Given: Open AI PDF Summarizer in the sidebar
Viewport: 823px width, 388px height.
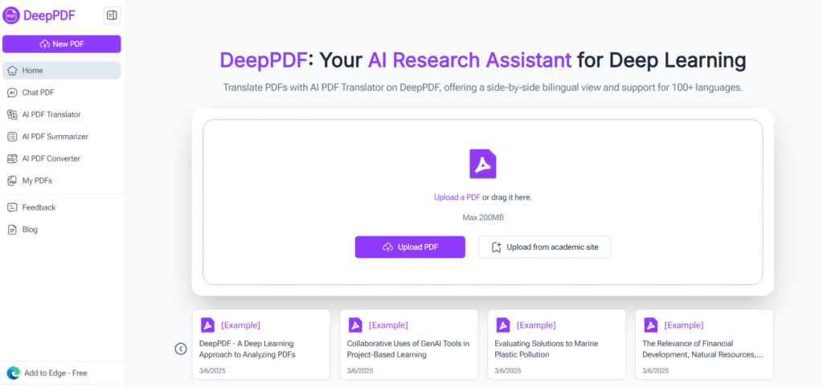Looking at the screenshot, I should (61, 137).
